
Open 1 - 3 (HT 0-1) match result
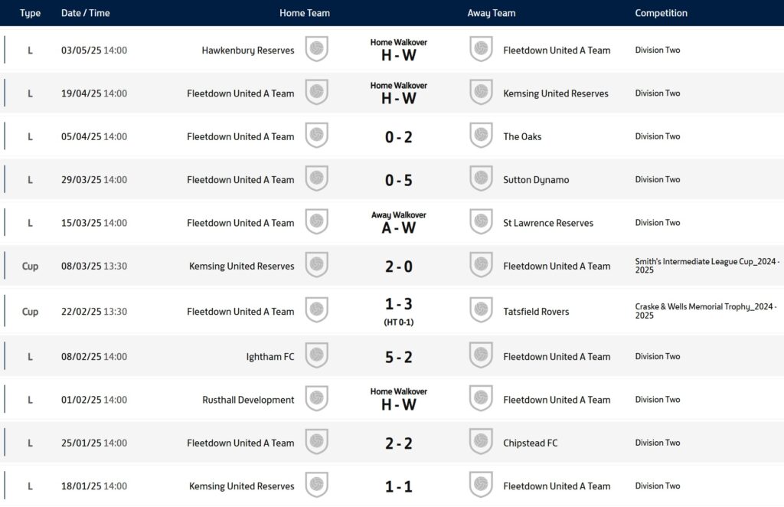[x=398, y=311]
